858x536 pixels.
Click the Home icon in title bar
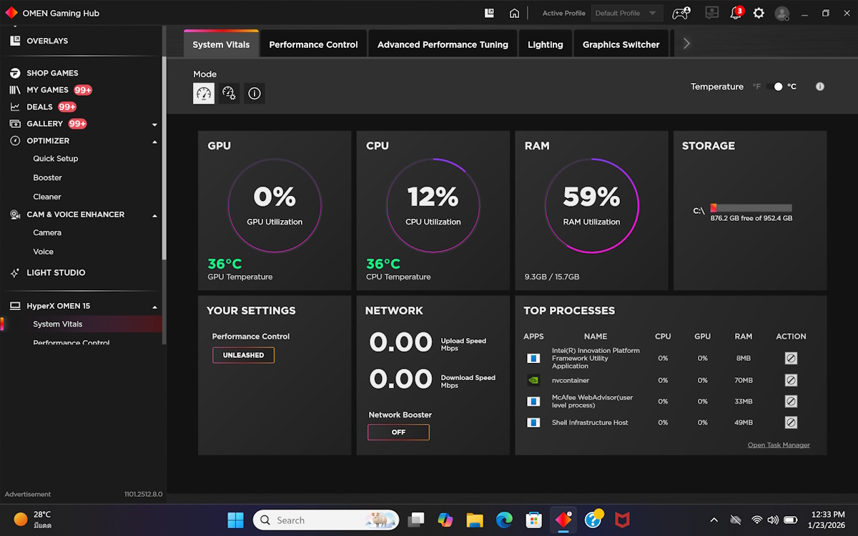pyautogui.click(x=514, y=13)
